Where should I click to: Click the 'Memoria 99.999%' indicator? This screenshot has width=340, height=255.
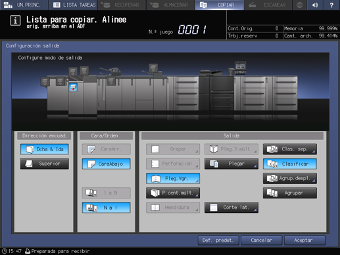click(x=310, y=28)
